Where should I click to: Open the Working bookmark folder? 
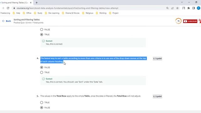click(101, 13)
